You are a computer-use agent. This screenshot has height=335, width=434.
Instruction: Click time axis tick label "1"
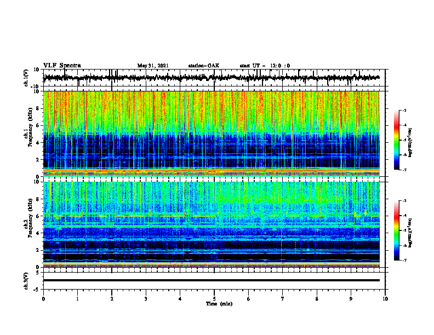77,299
